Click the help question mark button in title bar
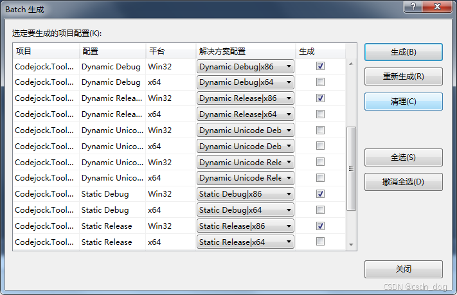The height and width of the screenshot is (295, 457). [413, 6]
